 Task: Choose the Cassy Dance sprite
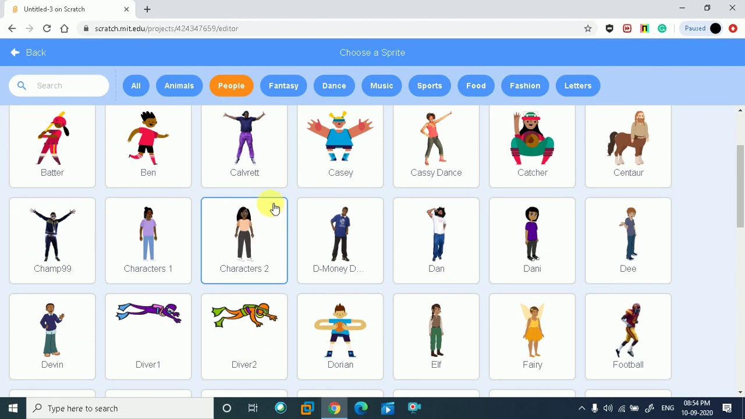(436, 145)
